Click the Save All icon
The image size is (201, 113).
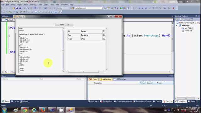[x=20, y=8]
